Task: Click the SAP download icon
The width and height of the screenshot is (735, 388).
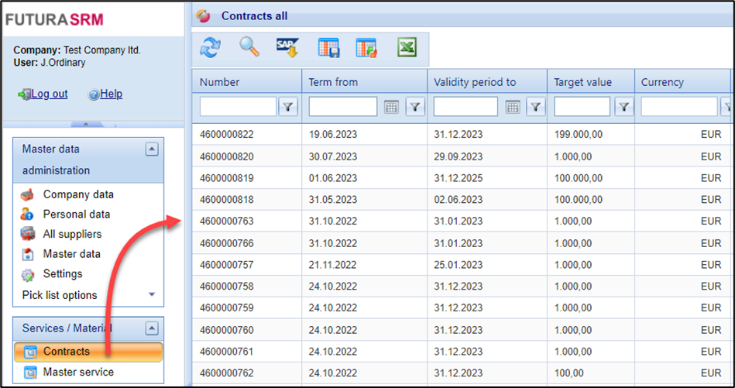Action: [x=287, y=47]
